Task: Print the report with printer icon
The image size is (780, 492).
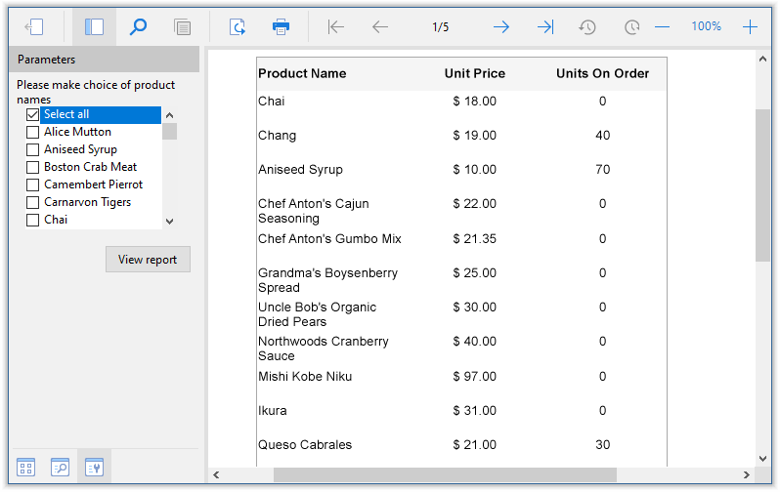Action: [x=282, y=26]
